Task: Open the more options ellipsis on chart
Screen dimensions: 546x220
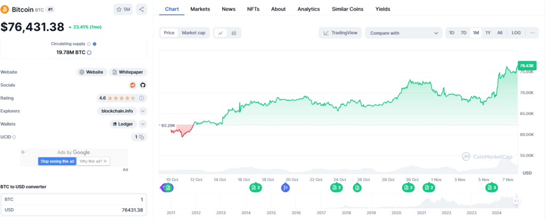Action: coord(533,32)
